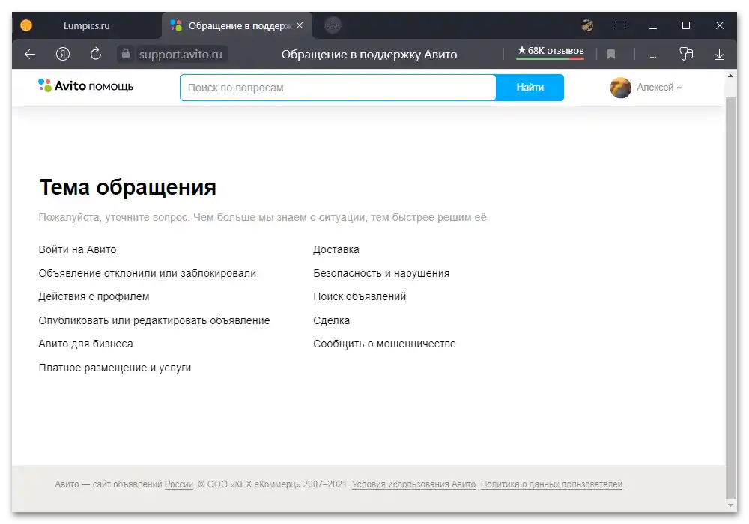749x524 pixels.
Task: Focus the Поиск по вопросам search field
Action: coord(338,88)
